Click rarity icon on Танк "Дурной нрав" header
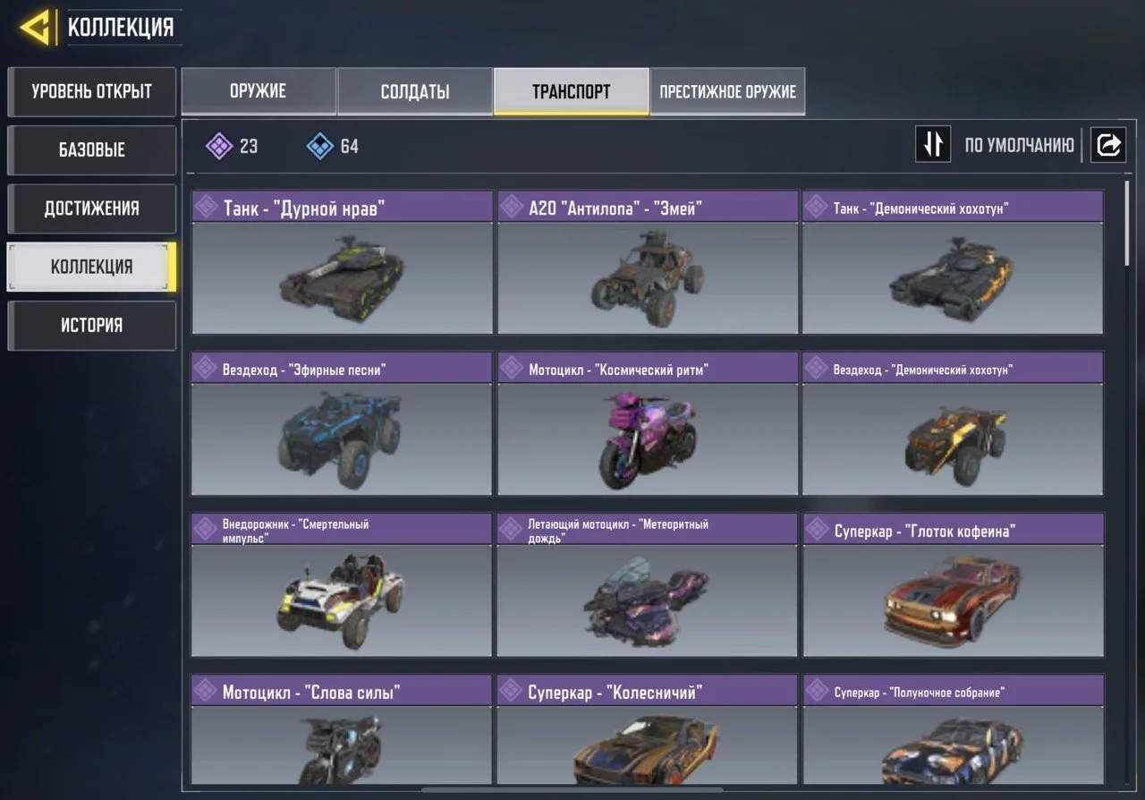The height and width of the screenshot is (800, 1145). click(207, 208)
